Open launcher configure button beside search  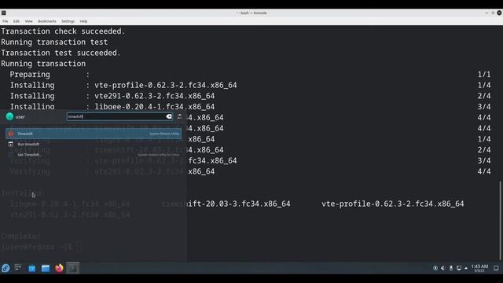point(180,116)
